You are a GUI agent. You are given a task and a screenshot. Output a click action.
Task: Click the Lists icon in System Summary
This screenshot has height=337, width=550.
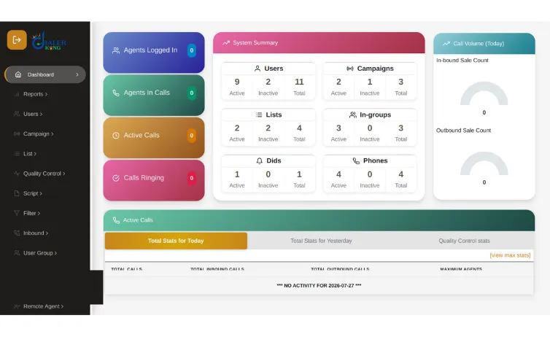point(259,115)
